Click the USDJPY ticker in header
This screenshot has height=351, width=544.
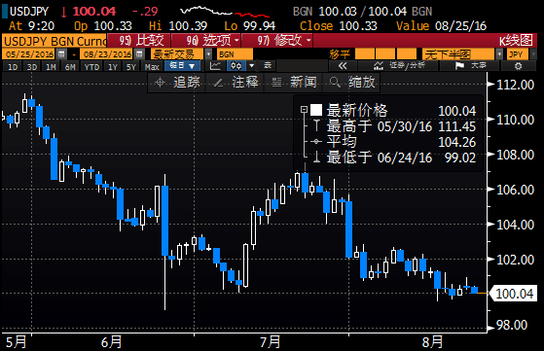(x=29, y=12)
